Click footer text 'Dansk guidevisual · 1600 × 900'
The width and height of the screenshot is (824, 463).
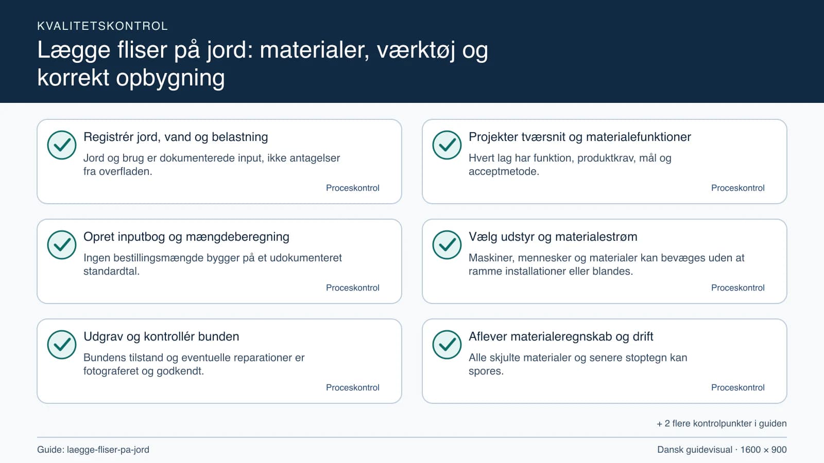(x=722, y=450)
